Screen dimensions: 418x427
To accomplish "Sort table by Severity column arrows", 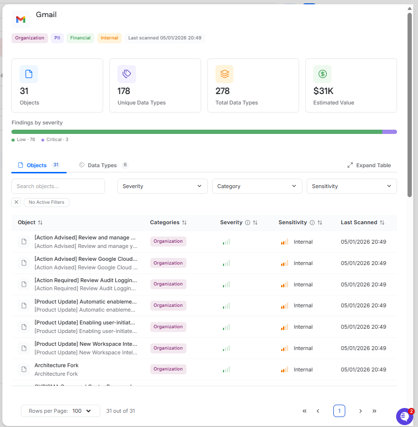I will click(255, 222).
